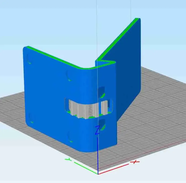
Task: Click the lower-middle screw indent on the bracket
Action: click(70, 137)
